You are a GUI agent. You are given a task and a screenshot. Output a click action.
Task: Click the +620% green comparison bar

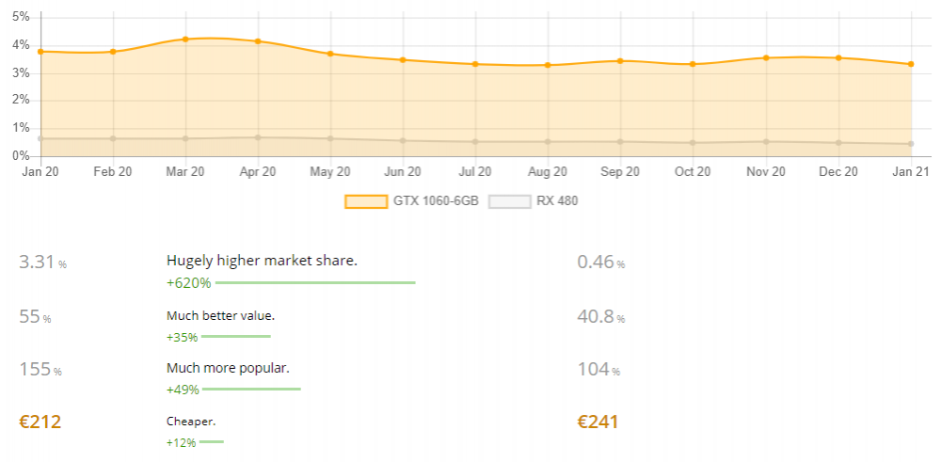(x=315, y=282)
